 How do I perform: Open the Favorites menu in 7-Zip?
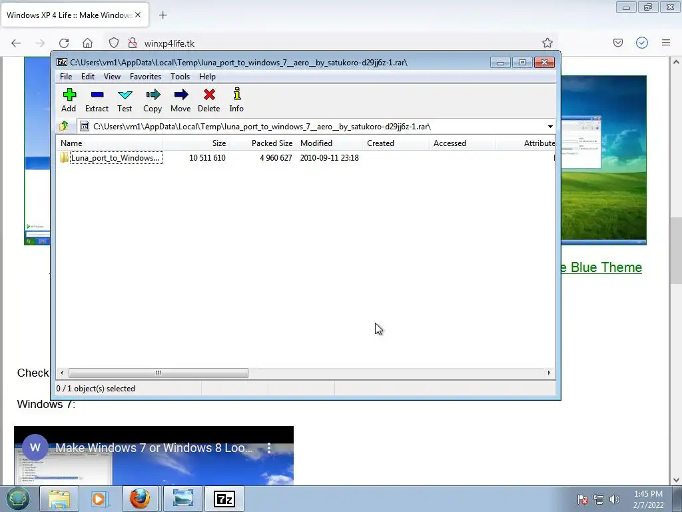point(145,77)
